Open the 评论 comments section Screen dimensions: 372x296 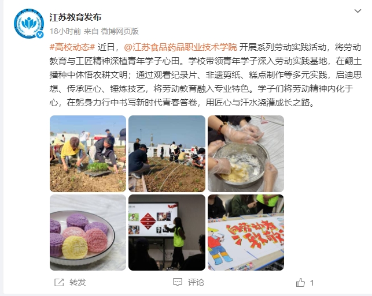(x=196, y=282)
